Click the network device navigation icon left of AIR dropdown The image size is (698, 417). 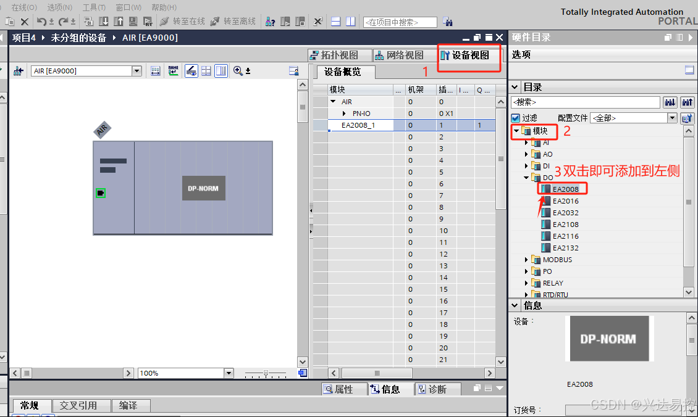19,71
